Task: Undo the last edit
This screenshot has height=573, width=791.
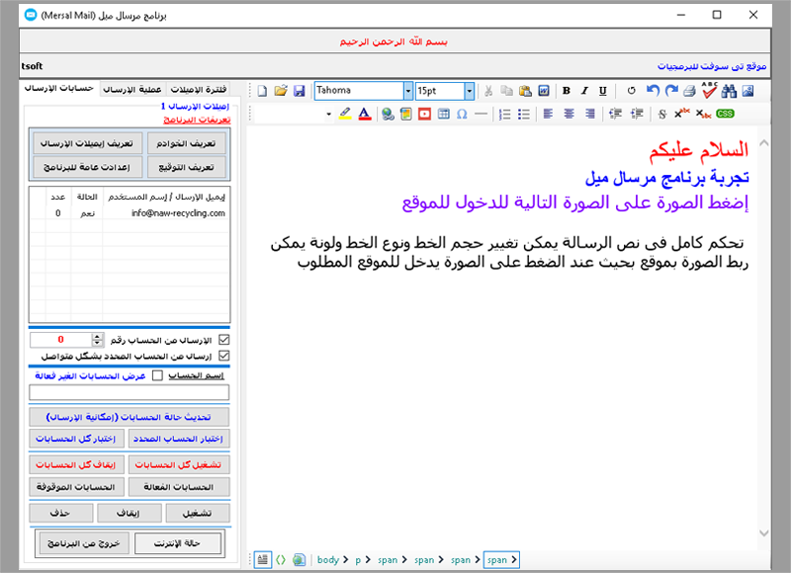Action: [x=653, y=91]
